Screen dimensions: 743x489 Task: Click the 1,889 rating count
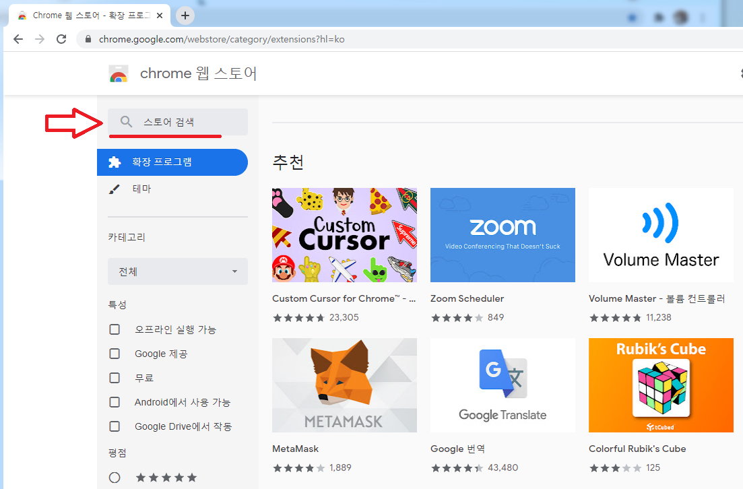point(340,467)
